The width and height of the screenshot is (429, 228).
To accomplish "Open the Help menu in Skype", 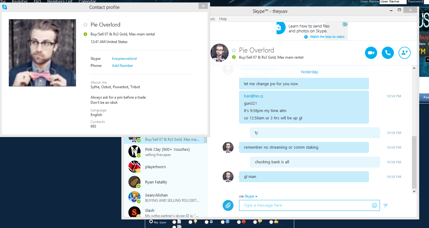I will 223,19.
